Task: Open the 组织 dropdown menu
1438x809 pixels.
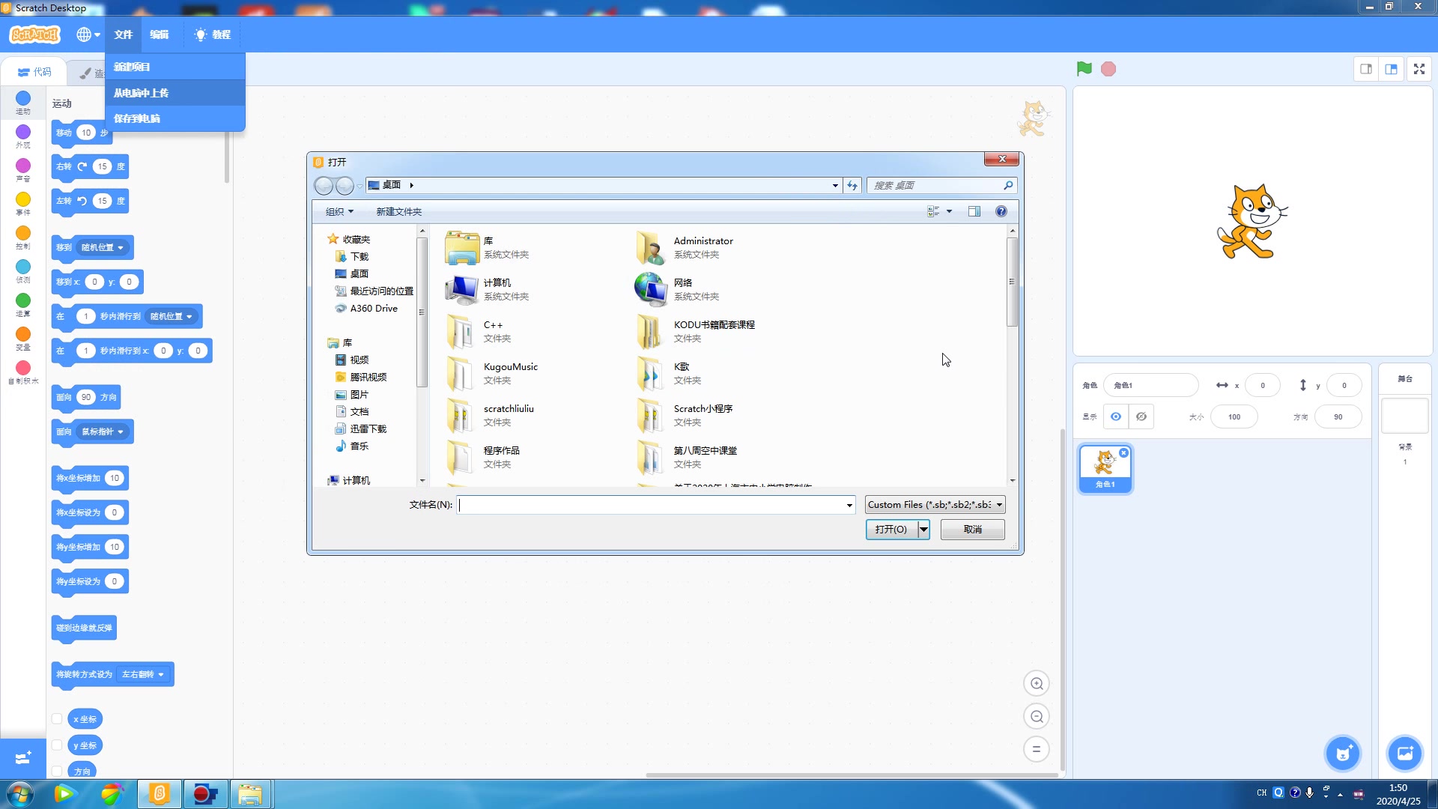Action: click(339, 211)
